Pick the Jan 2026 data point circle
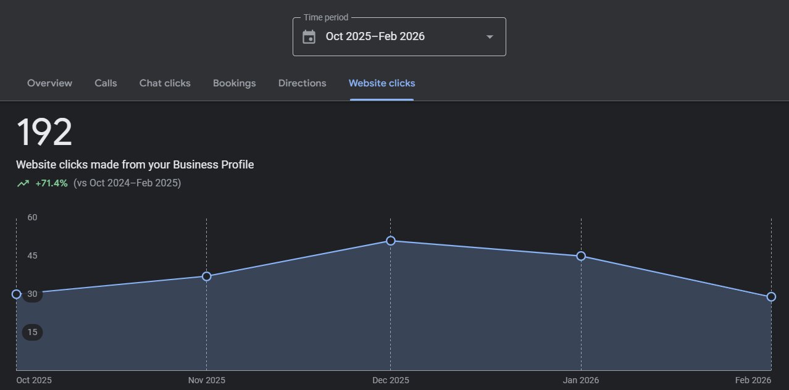Viewport: 789px width, 390px height. [x=581, y=256]
